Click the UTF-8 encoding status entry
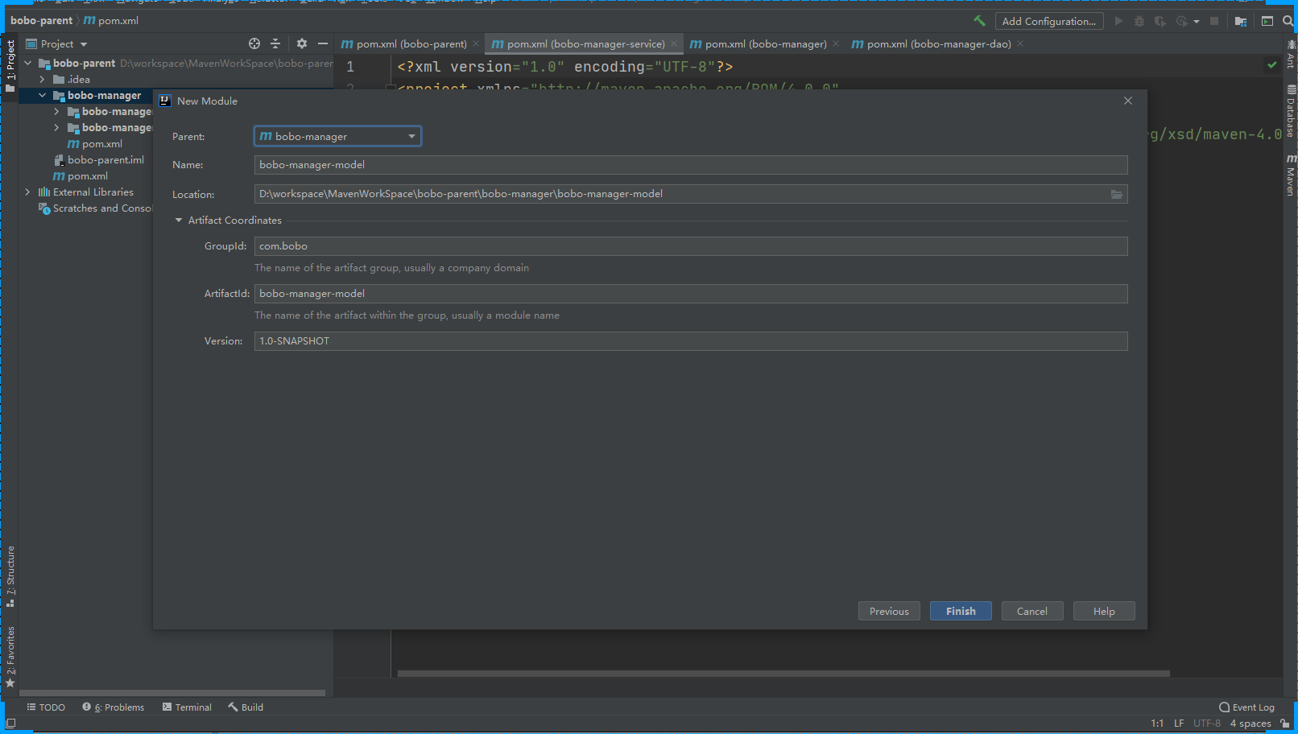The width and height of the screenshot is (1298, 734). click(1207, 724)
